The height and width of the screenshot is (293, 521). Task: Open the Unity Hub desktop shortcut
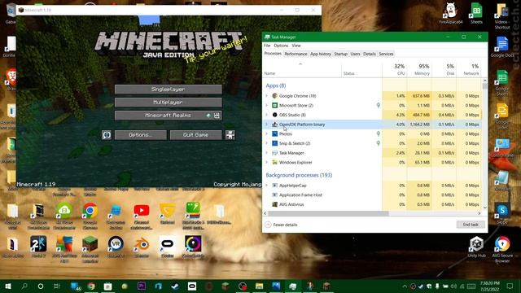point(476,247)
